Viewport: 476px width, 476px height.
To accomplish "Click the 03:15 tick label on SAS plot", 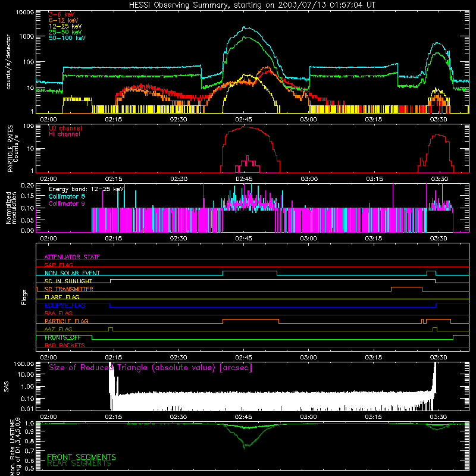I will [x=374, y=417].
